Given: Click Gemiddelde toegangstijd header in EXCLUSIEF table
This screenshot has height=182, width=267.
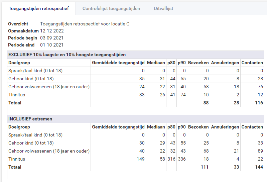Looking at the screenshot, I should (x=118, y=63).
